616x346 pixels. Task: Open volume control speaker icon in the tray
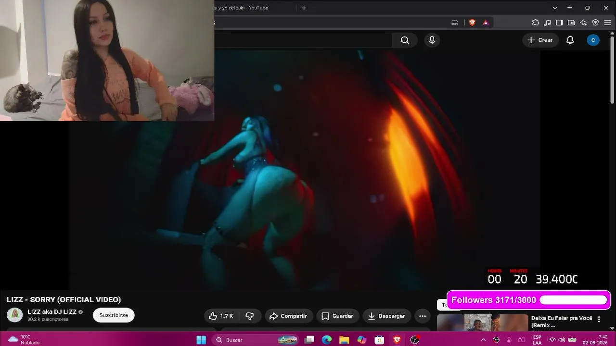(x=561, y=340)
